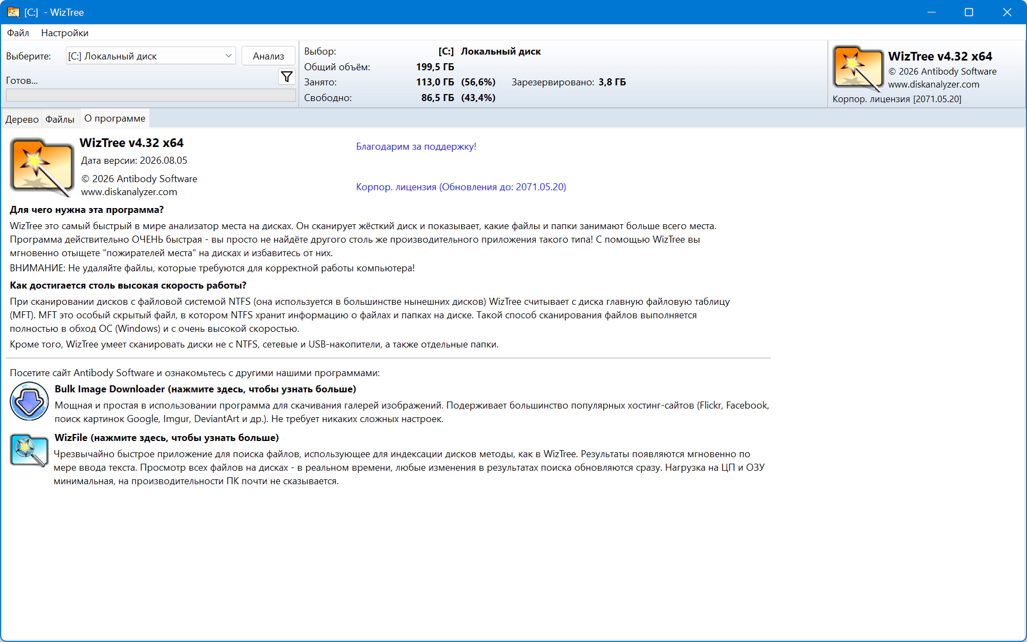Open the file filter funnel icon
The image size is (1027, 642).
point(287,77)
